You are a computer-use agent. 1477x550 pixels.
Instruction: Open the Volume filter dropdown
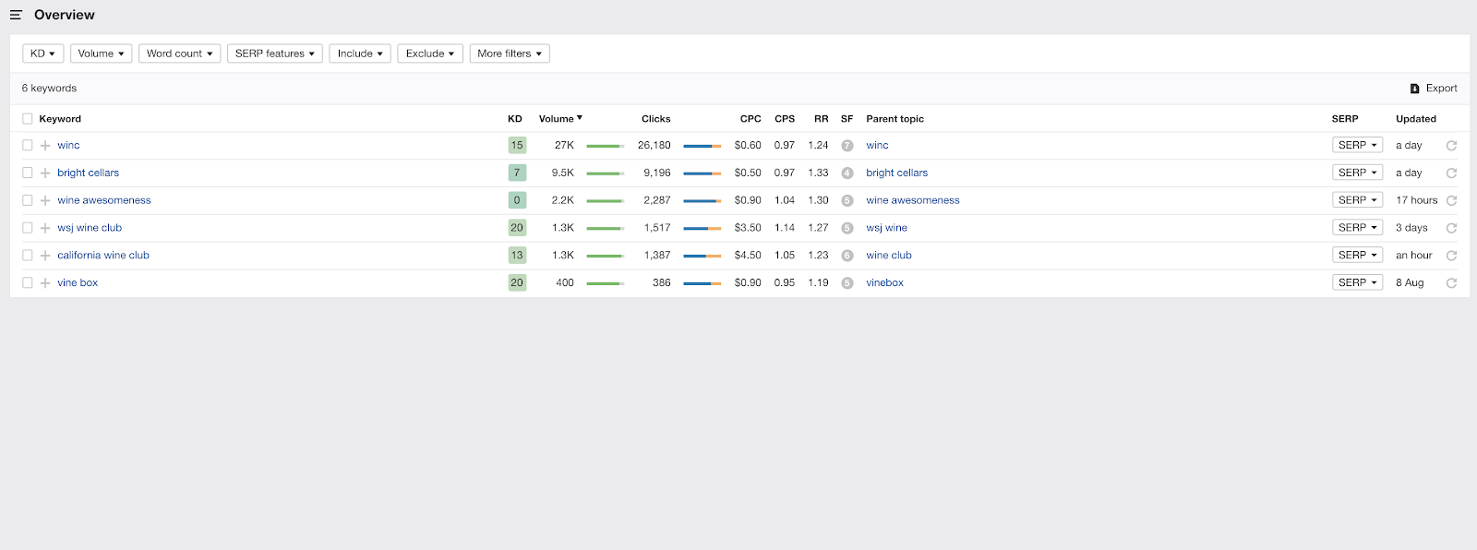coord(102,54)
